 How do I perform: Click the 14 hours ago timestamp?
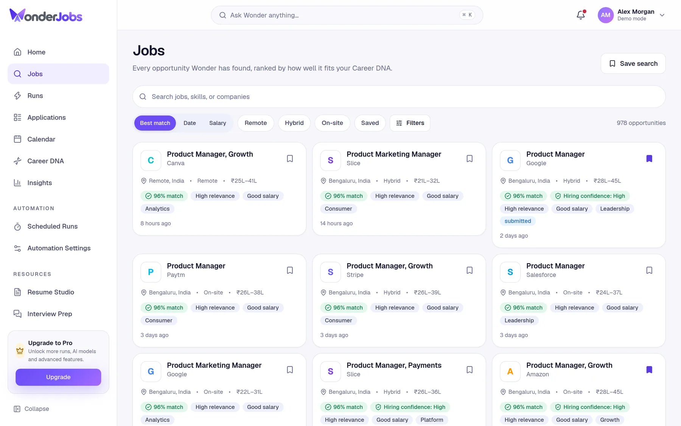tap(336, 223)
